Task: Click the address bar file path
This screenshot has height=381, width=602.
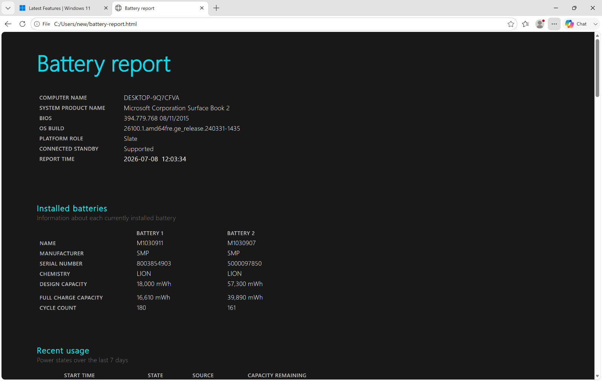Action: [x=96, y=24]
